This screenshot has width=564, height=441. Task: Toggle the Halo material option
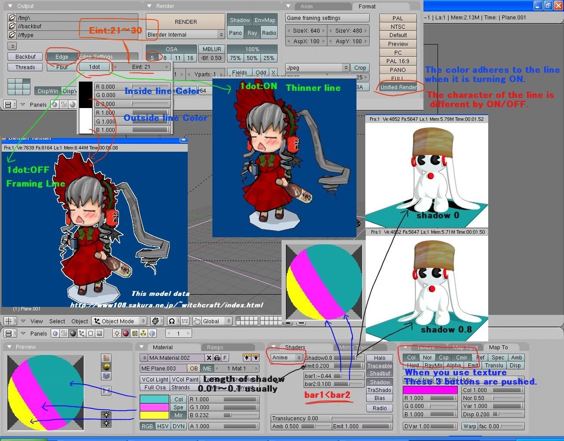coord(379,358)
